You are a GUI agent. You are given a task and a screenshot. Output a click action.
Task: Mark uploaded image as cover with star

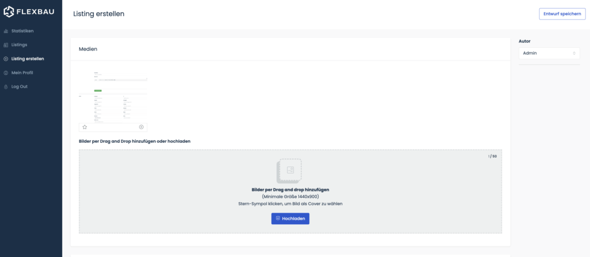pos(85,127)
